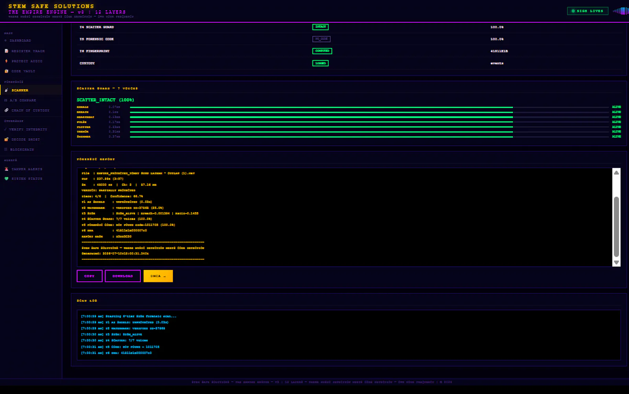This screenshot has width=629, height=394.
Task: Click the T6 Fingerprint row label
Action: coord(94,51)
